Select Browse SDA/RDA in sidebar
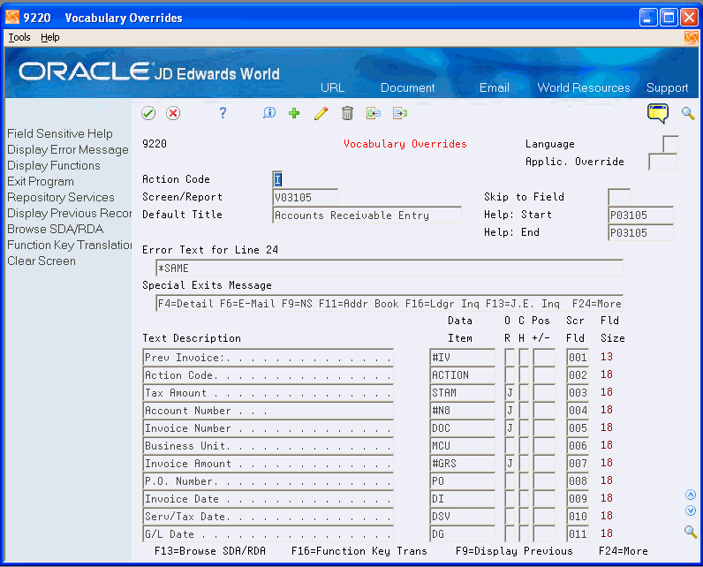 coord(55,229)
